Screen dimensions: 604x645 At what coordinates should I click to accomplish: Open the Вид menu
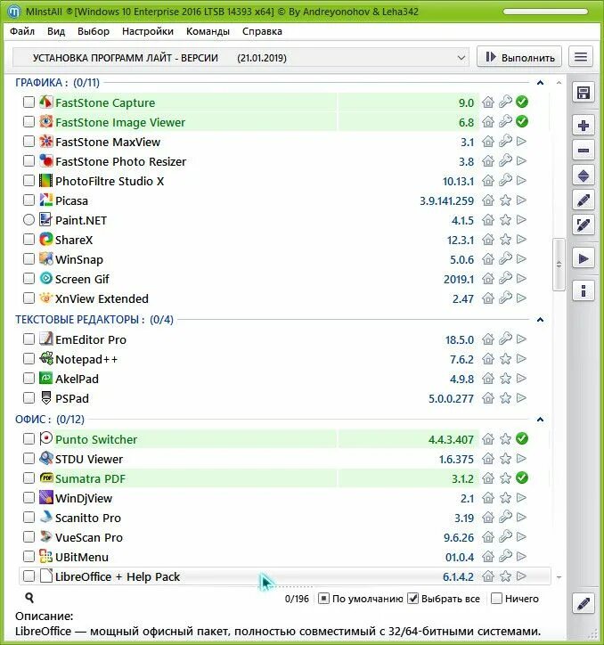[x=56, y=31]
